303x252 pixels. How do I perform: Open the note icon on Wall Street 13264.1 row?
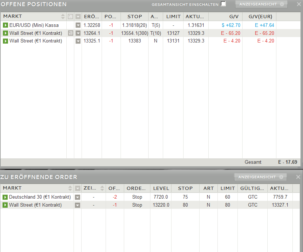70,33
